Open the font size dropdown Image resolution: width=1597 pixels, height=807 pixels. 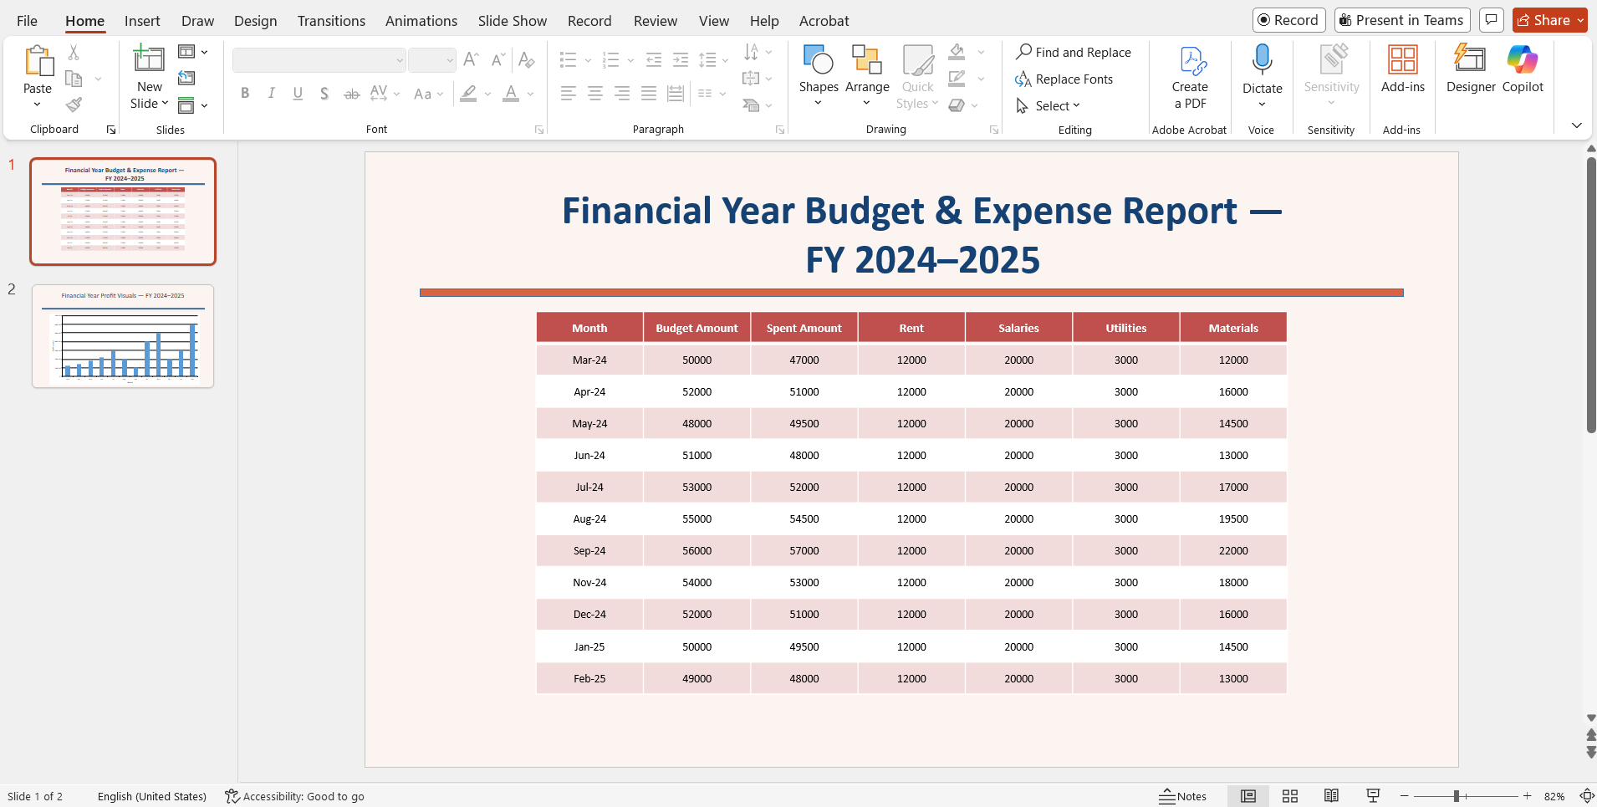pyautogui.click(x=450, y=60)
